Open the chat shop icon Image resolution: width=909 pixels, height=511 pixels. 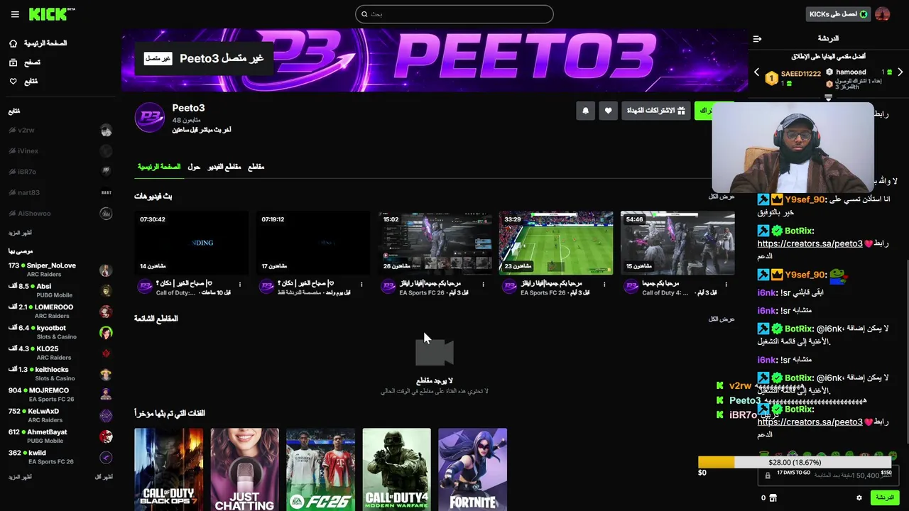[x=773, y=498]
